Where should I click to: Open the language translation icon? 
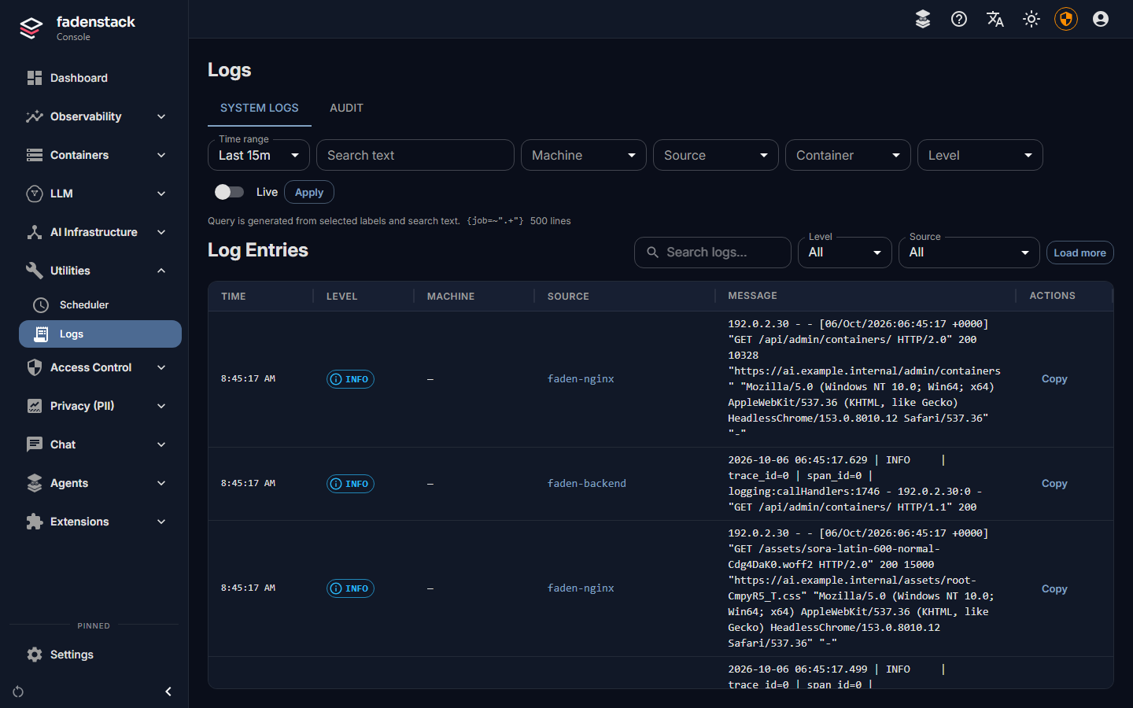pos(995,19)
